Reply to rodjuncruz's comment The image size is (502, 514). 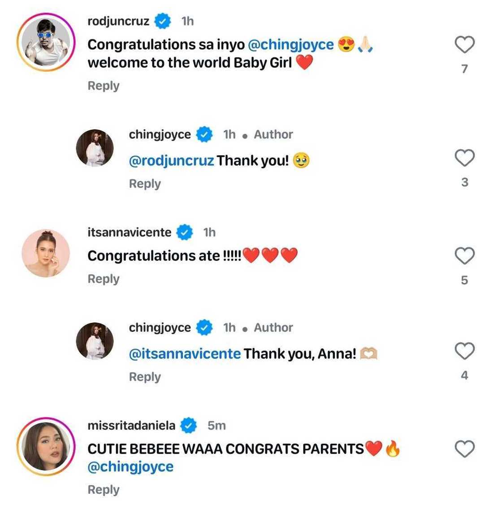(x=104, y=86)
